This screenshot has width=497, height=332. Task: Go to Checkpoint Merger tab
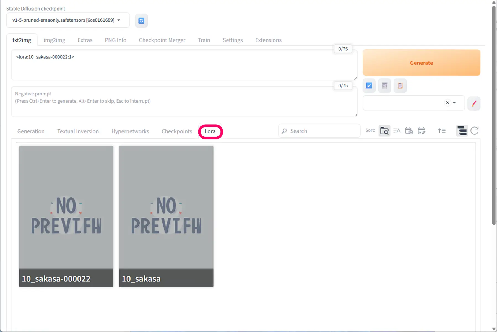pyautogui.click(x=162, y=40)
